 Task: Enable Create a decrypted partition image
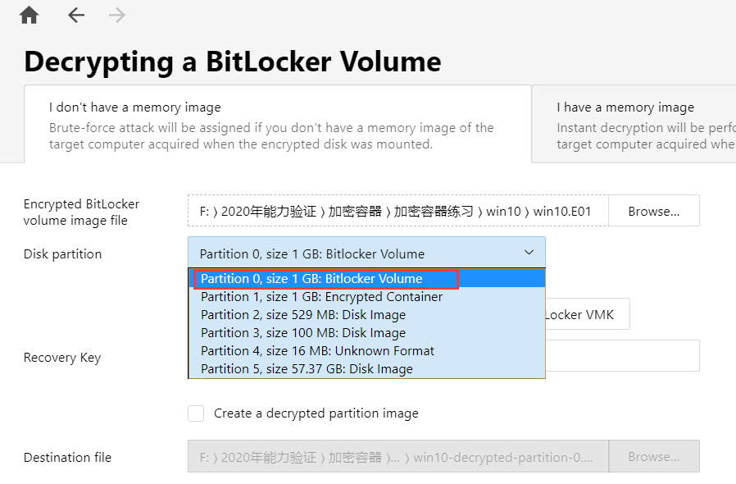tap(196, 413)
